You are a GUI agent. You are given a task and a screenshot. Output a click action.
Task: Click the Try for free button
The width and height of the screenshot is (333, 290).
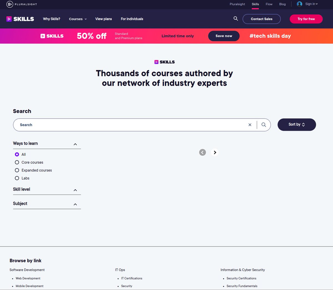pos(306,19)
